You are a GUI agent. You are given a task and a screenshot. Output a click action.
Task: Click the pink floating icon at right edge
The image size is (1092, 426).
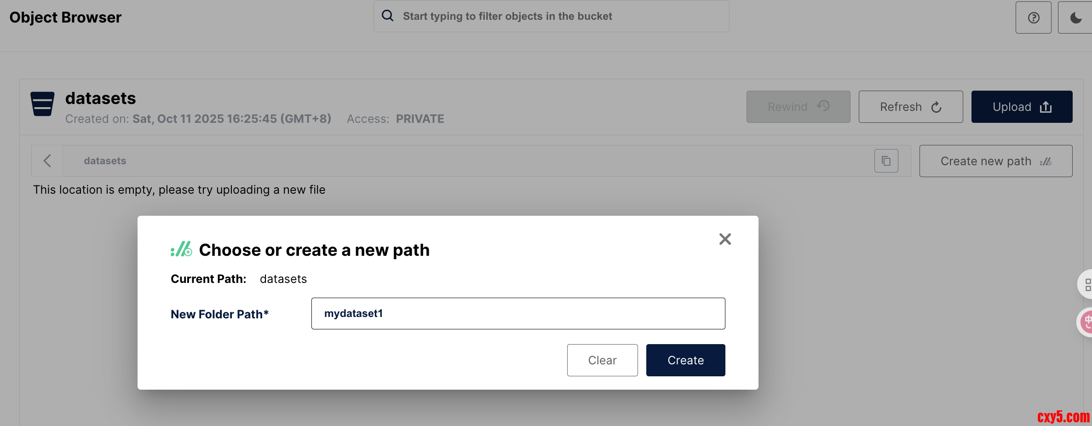click(1086, 322)
